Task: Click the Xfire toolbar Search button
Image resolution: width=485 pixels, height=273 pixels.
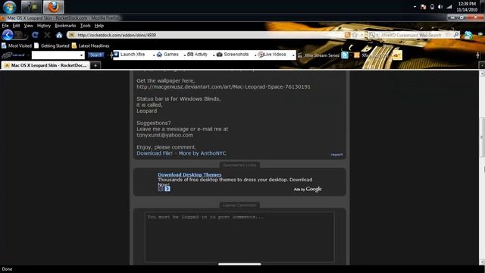Action: click(96, 55)
